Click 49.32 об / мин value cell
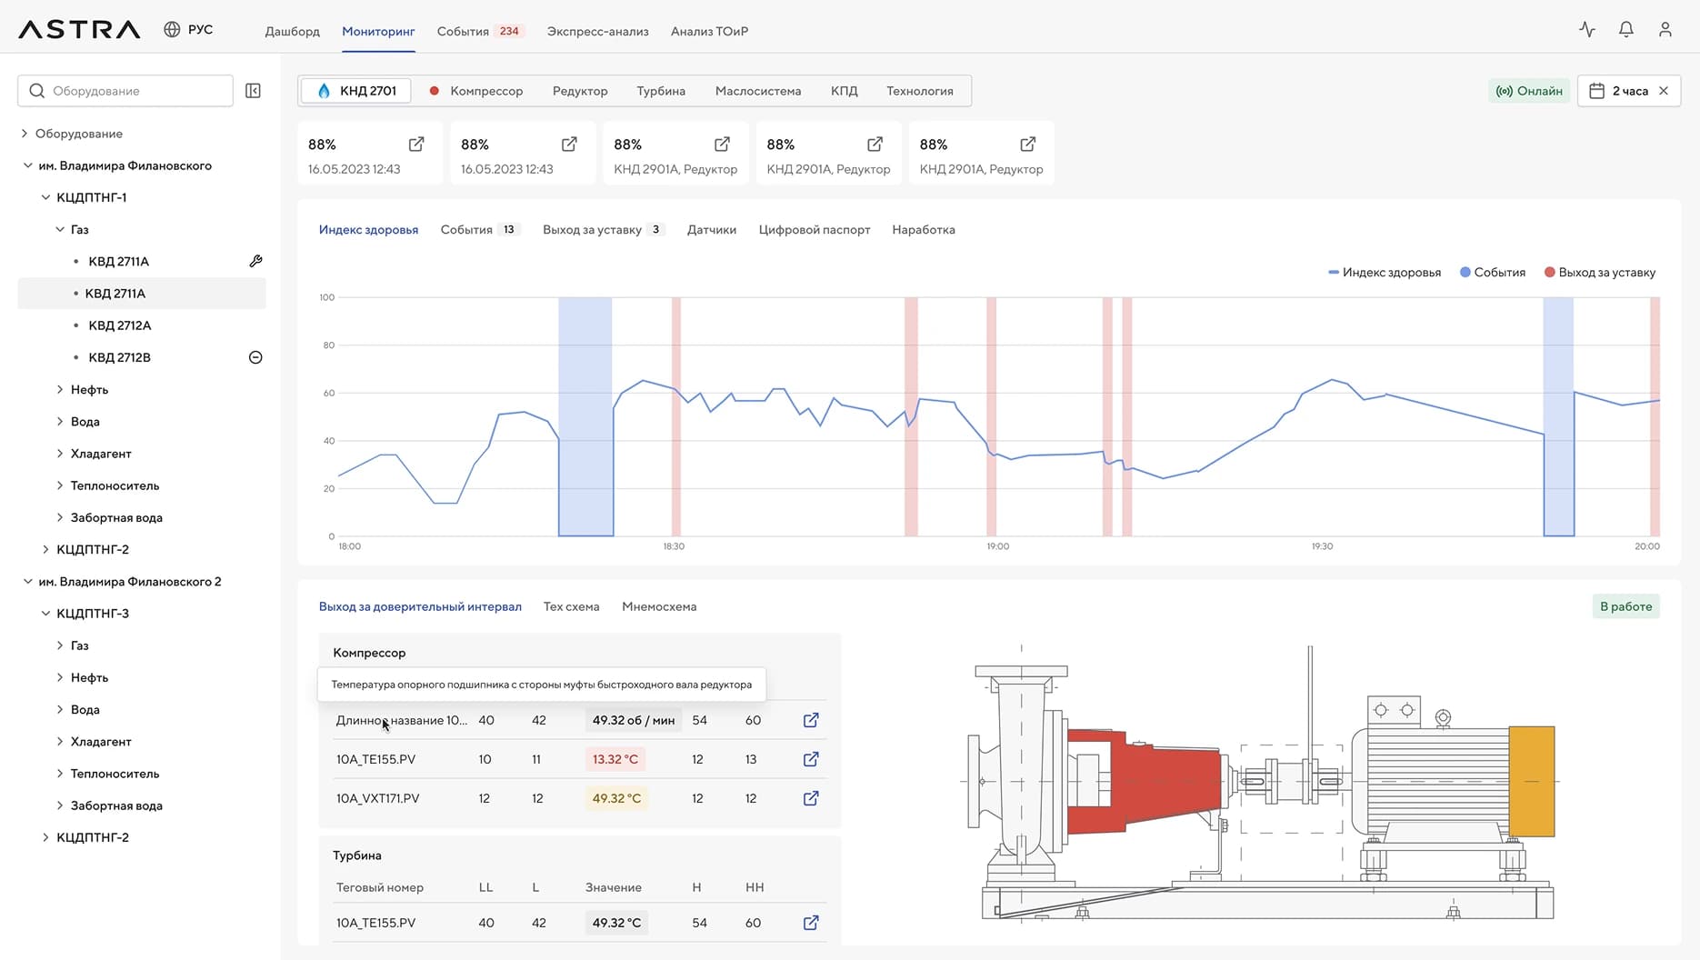 click(634, 720)
